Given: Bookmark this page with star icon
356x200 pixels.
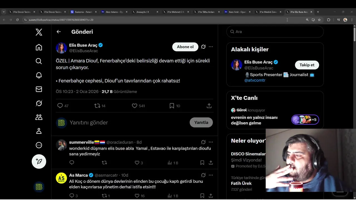Looking at the screenshot, I should [x=319, y=20].
